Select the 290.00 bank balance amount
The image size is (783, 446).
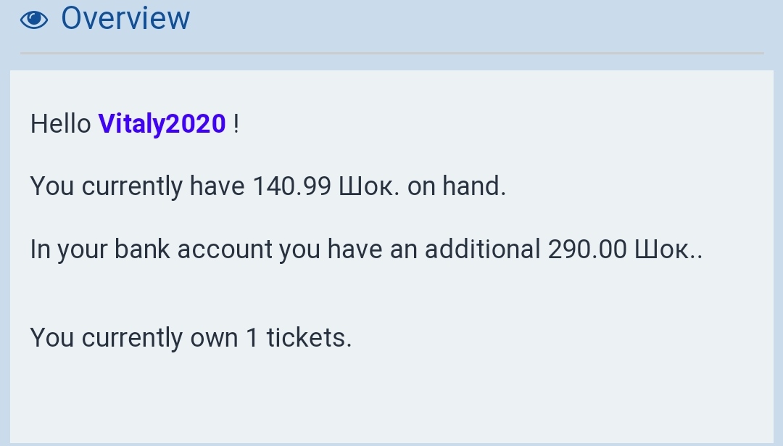pyautogui.click(x=587, y=250)
